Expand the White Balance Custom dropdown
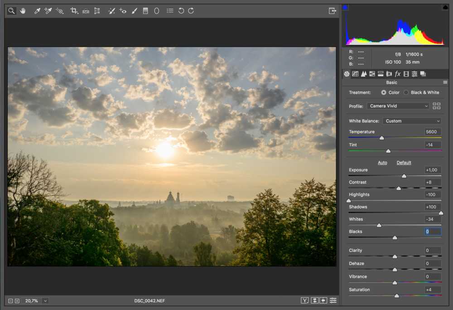Screen dimensions: 453x310 tap(412, 121)
